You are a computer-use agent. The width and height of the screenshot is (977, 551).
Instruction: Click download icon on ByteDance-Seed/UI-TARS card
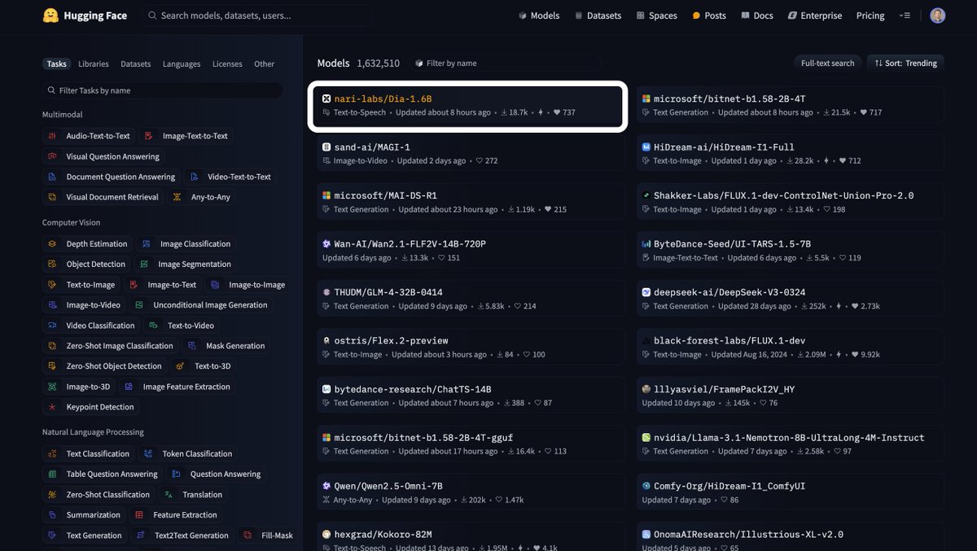(x=808, y=258)
